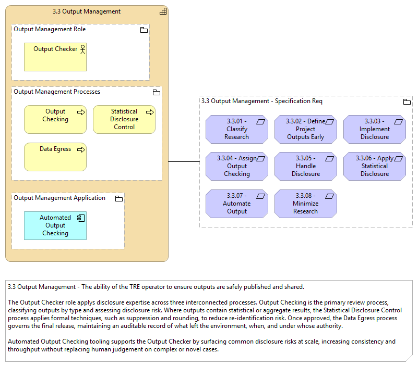Screen dimensions: 418x367
Task: Click the folder icon of Output Management Processes group
Action: pos(157,92)
